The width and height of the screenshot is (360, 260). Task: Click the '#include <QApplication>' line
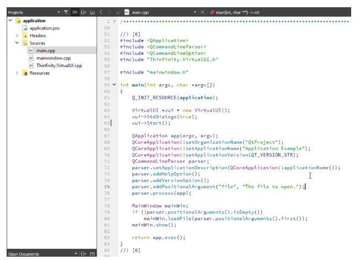tap(154, 40)
